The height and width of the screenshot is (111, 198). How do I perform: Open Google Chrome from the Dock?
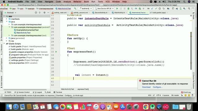tap(146, 107)
